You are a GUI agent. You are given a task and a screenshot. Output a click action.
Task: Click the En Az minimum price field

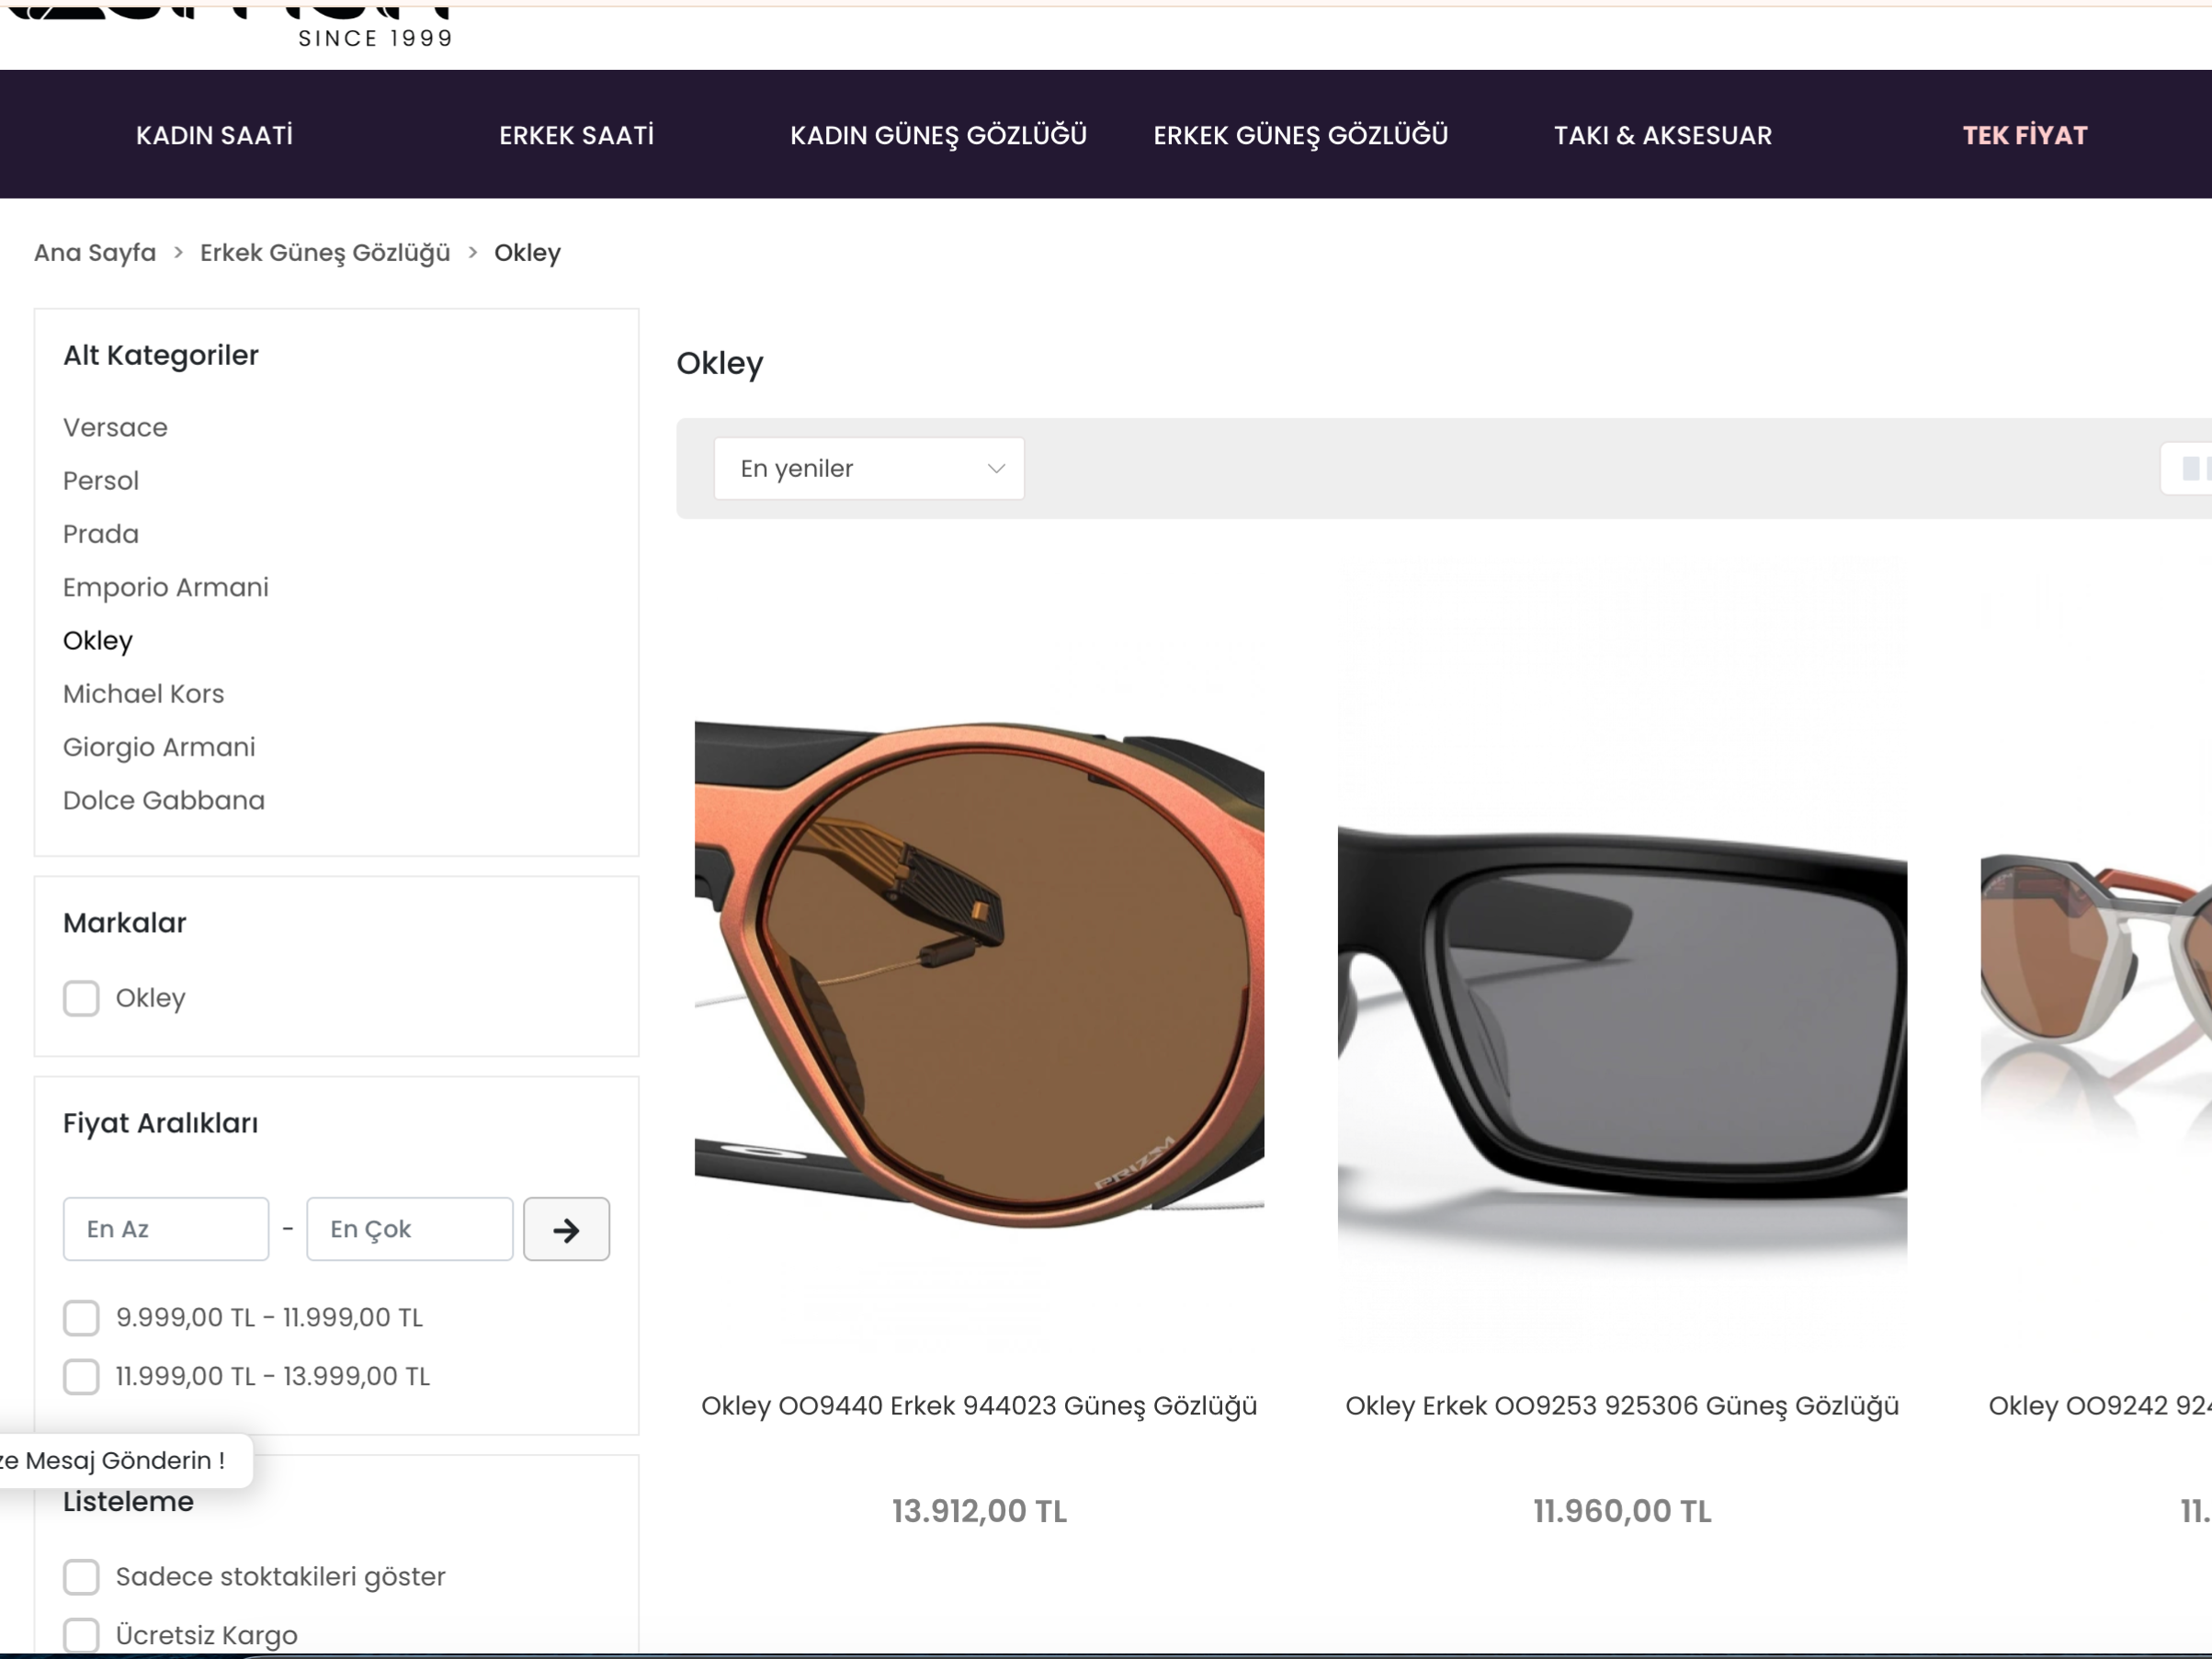[166, 1229]
